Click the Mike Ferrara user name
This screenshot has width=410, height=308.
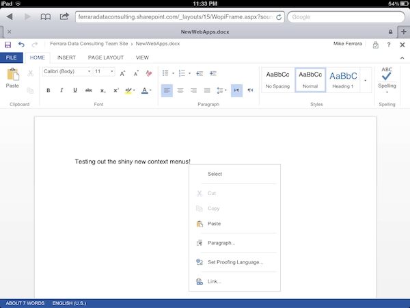(348, 44)
